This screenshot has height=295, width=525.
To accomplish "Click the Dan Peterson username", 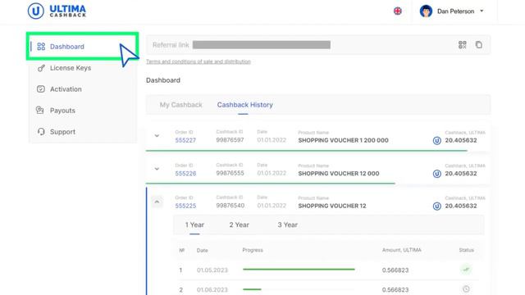I will tap(455, 11).
